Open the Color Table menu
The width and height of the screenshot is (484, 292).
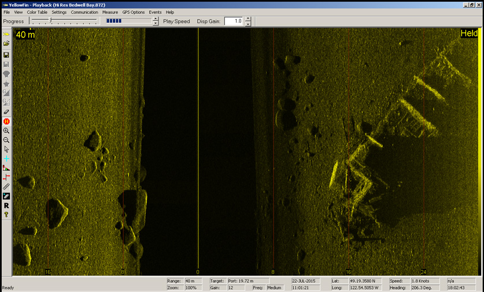37,12
